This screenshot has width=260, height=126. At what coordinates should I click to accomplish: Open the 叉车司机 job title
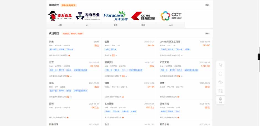pos(164,104)
